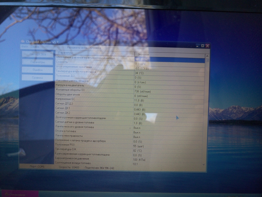262x197 pixels.
Task: Select the Желаемые обороты ХХ row
Action: [130, 91]
